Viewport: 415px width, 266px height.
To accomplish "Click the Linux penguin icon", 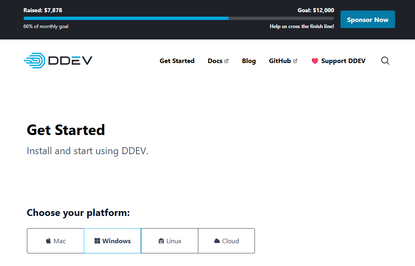I will [x=161, y=241].
